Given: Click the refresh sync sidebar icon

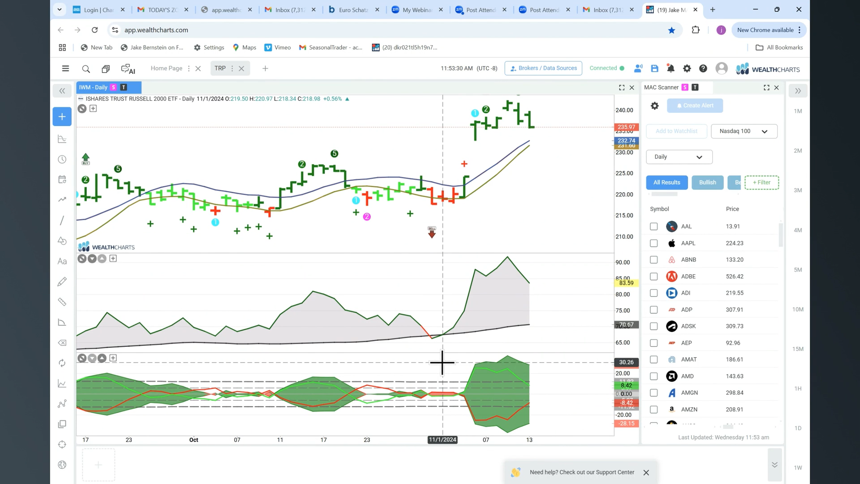Looking at the screenshot, I should 62,363.
